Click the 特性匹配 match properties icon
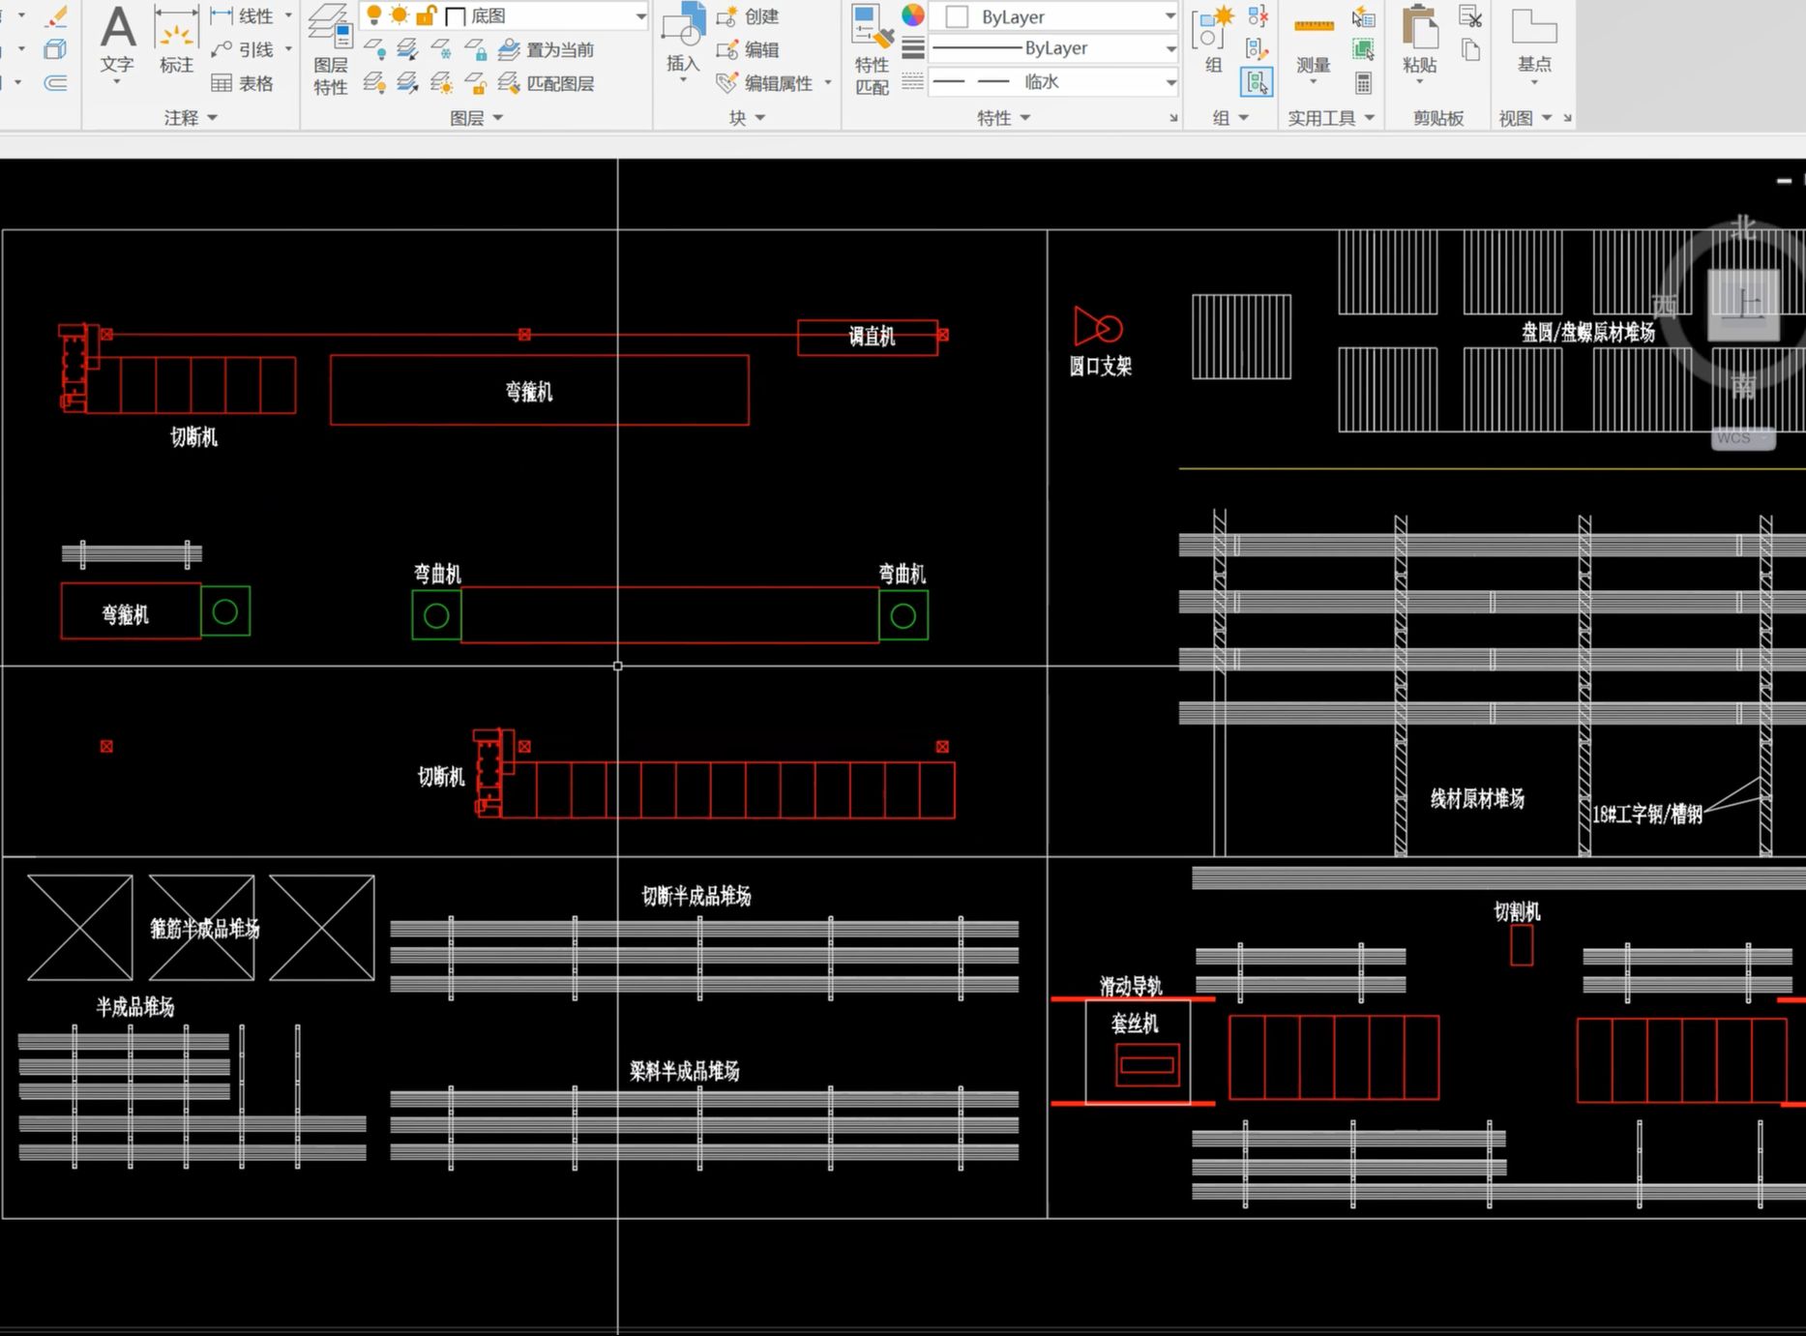Viewport: 1806px width, 1336px height. (872, 50)
